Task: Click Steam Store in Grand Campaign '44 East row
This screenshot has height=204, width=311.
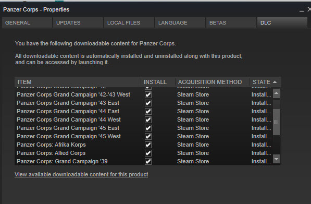Action: coord(193,112)
